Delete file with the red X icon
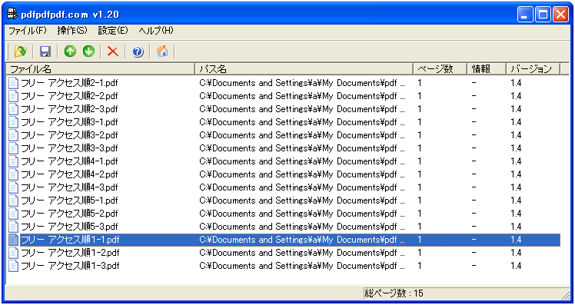Viewport: 575px width, 305px height. pos(112,51)
